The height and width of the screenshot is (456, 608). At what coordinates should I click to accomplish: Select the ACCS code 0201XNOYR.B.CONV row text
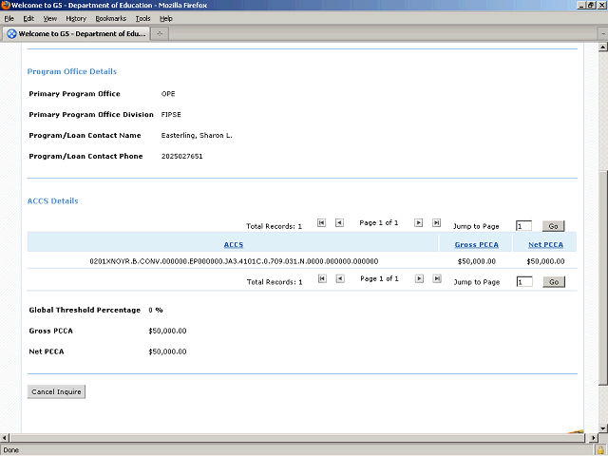[234, 261]
